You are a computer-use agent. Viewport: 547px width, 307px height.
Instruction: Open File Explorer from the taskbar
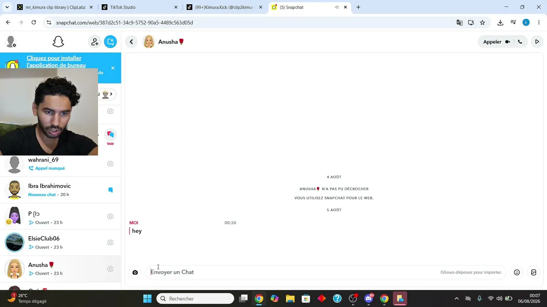(x=290, y=298)
